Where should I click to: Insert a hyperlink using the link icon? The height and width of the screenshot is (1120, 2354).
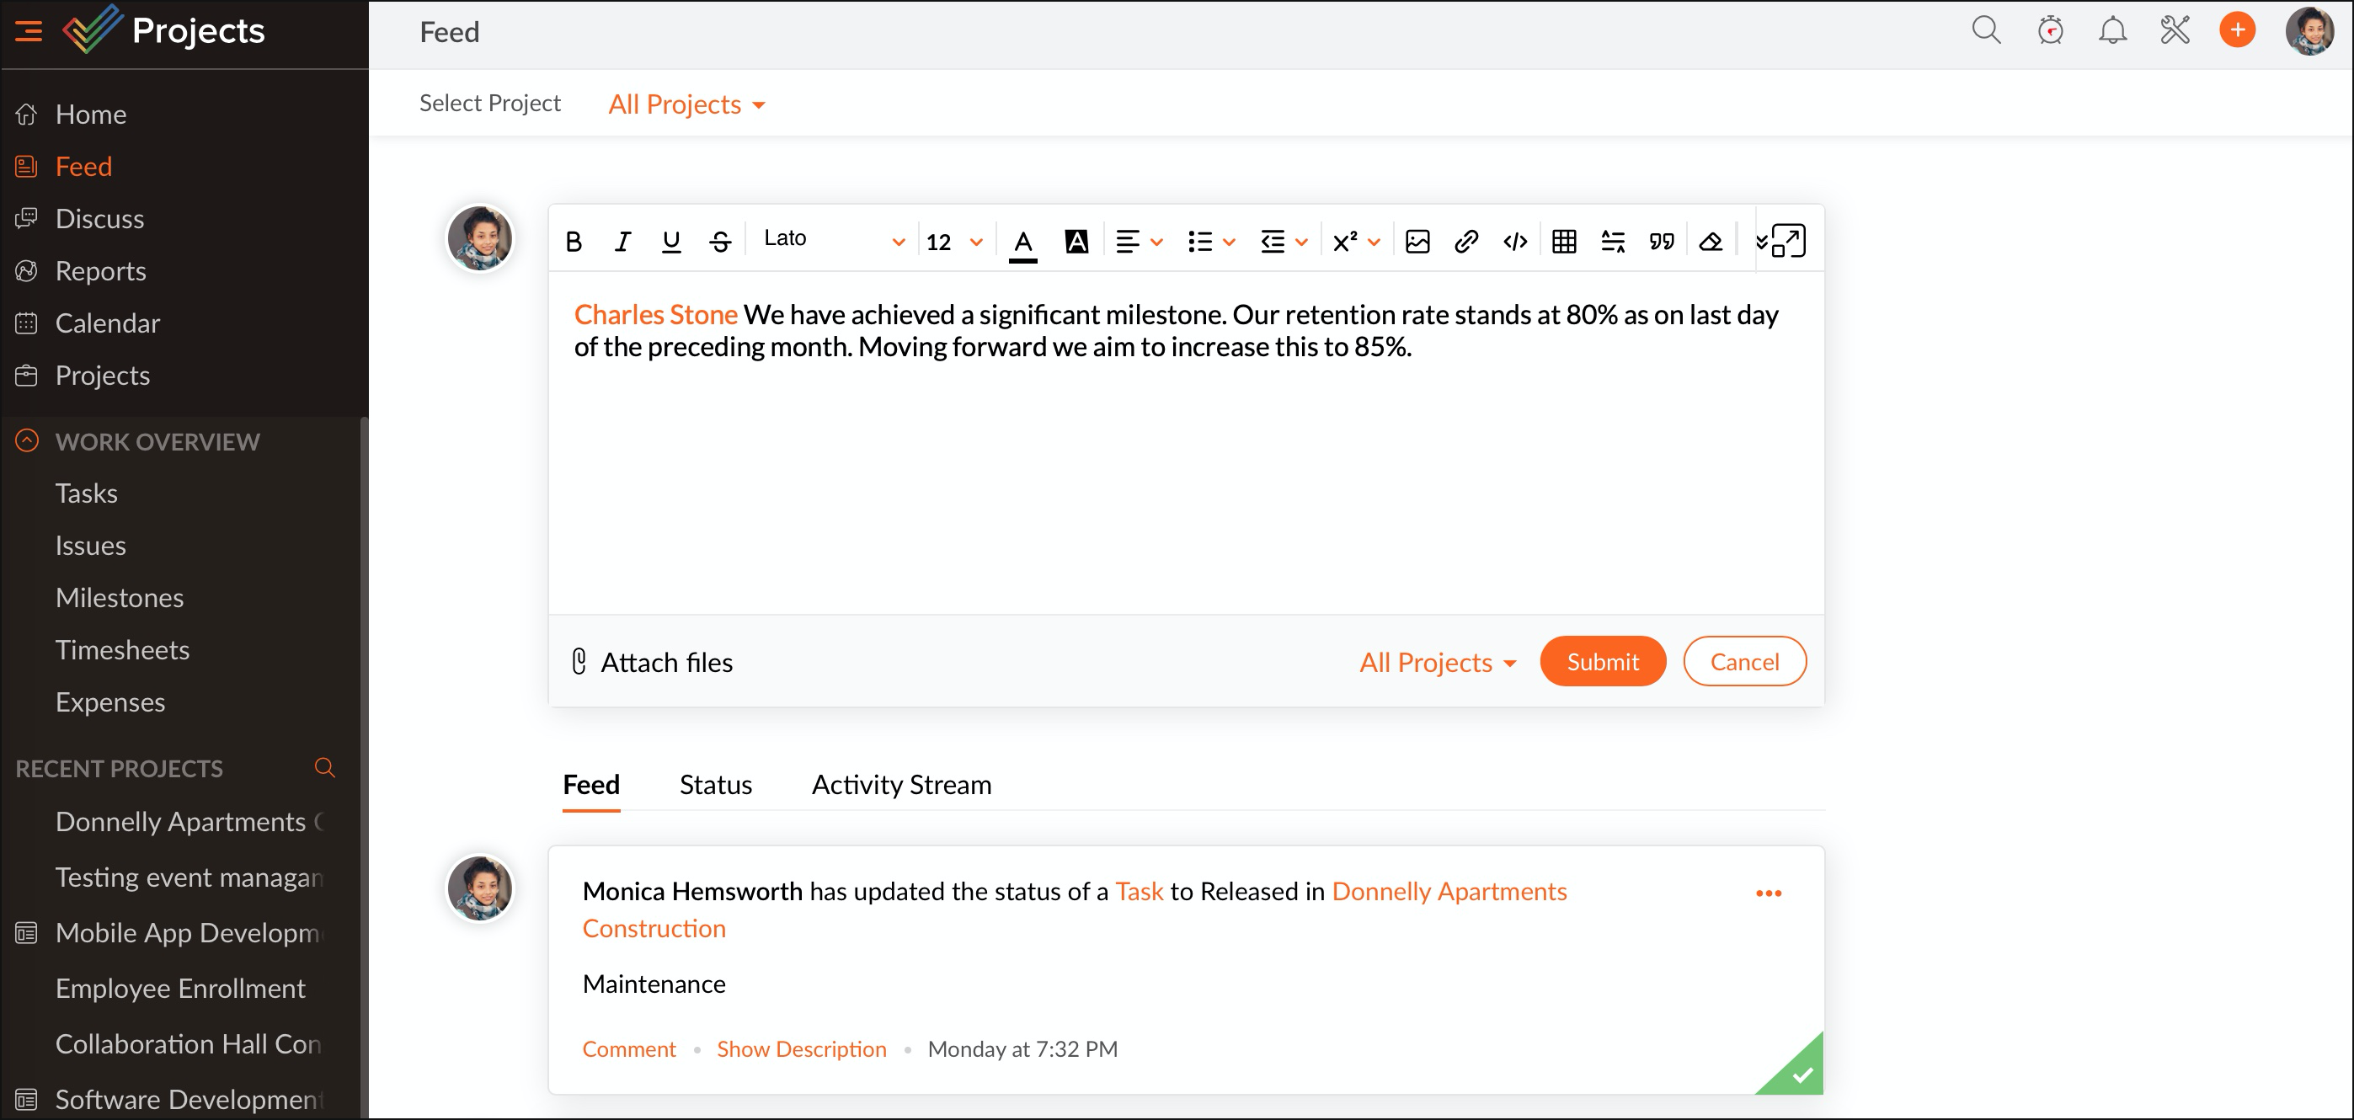click(x=1465, y=241)
